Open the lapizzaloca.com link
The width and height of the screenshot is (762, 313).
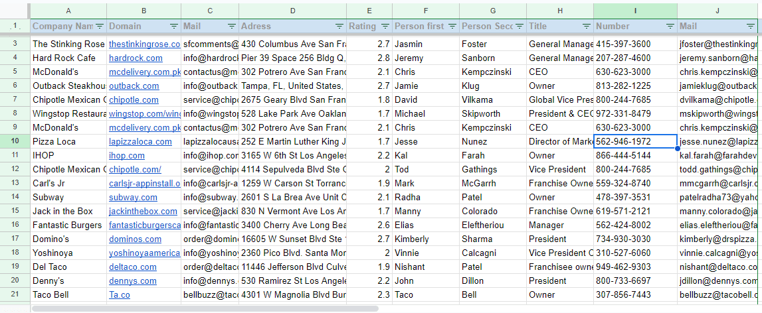(140, 142)
